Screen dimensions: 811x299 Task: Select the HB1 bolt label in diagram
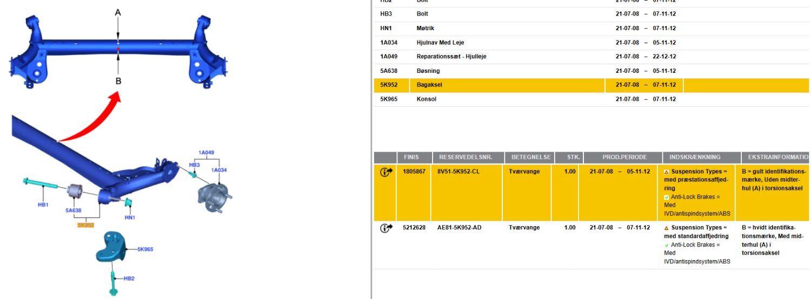43,205
